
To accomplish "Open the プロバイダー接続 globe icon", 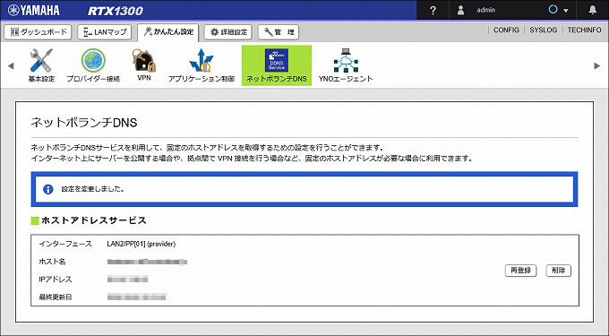I will [93, 61].
